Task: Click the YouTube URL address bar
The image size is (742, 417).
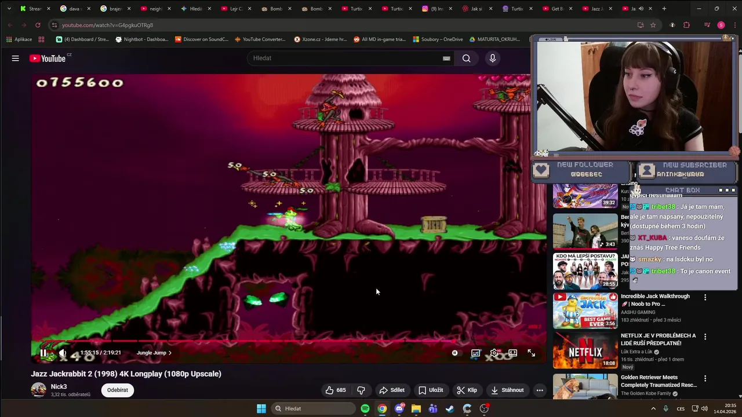Action: coord(342,25)
